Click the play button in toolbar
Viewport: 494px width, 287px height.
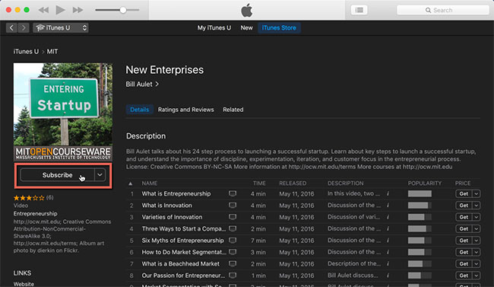[60, 10]
